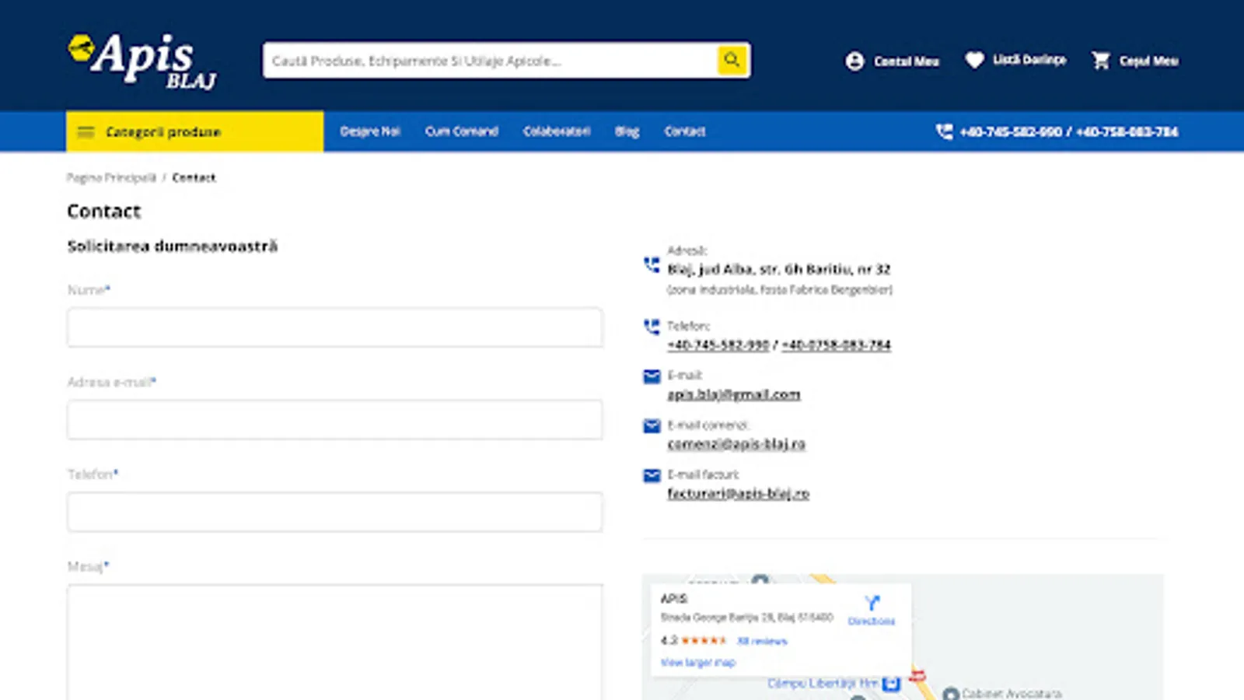Open the Despre Noi menu item
The image size is (1244, 700).
point(370,131)
